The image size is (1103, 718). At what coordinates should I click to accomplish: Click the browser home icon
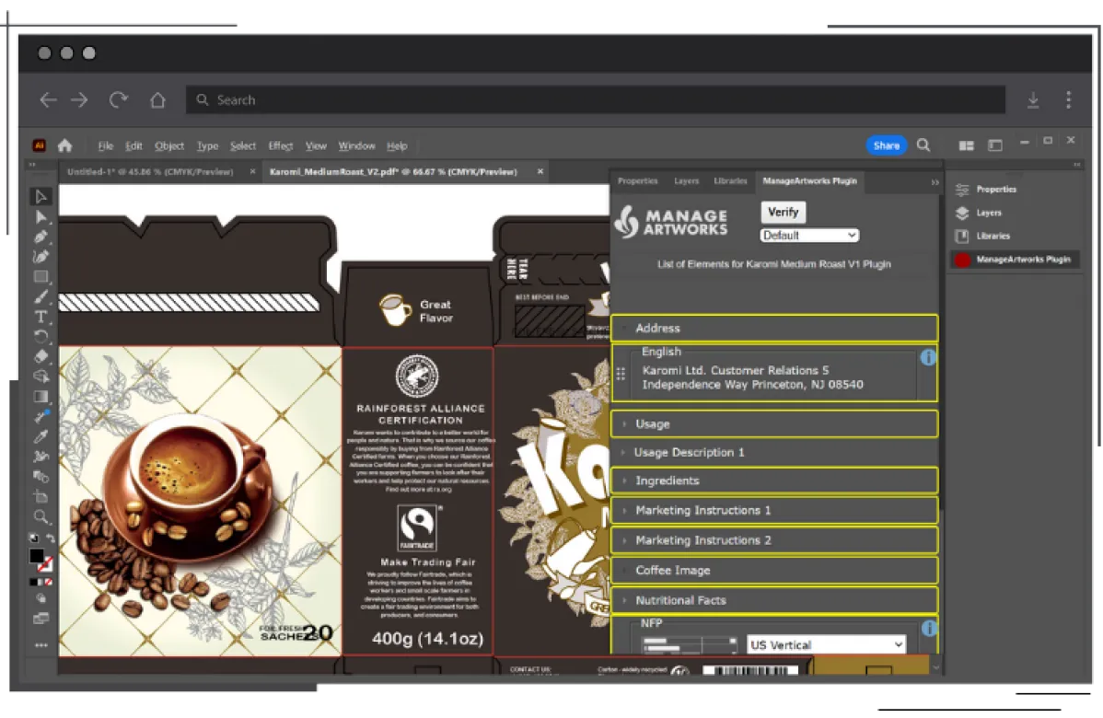(x=157, y=99)
